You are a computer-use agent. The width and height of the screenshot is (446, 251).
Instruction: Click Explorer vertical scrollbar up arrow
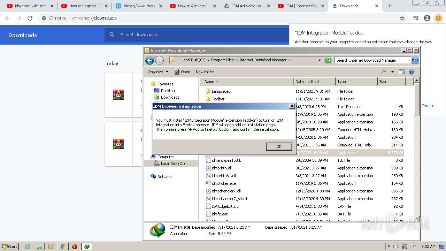417,81
